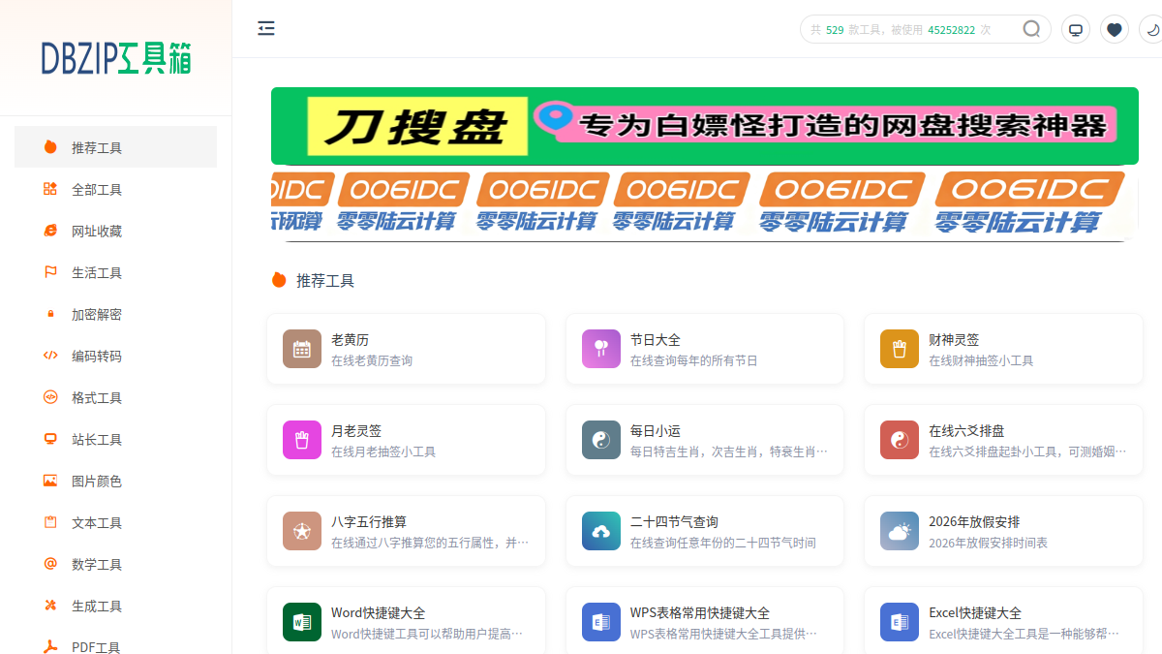The height and width of the screenshot is (654, 1162).
Task: Select 加密解密 sidebar entry
Action: (x=115, y=314)
